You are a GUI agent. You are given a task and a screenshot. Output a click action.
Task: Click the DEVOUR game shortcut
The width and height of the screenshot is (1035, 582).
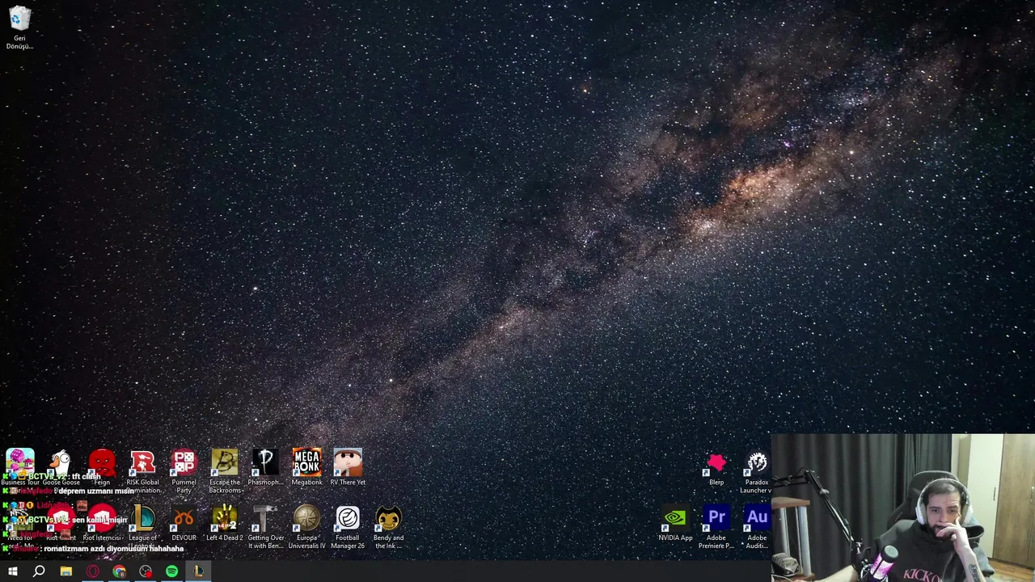tap(184, 523)
